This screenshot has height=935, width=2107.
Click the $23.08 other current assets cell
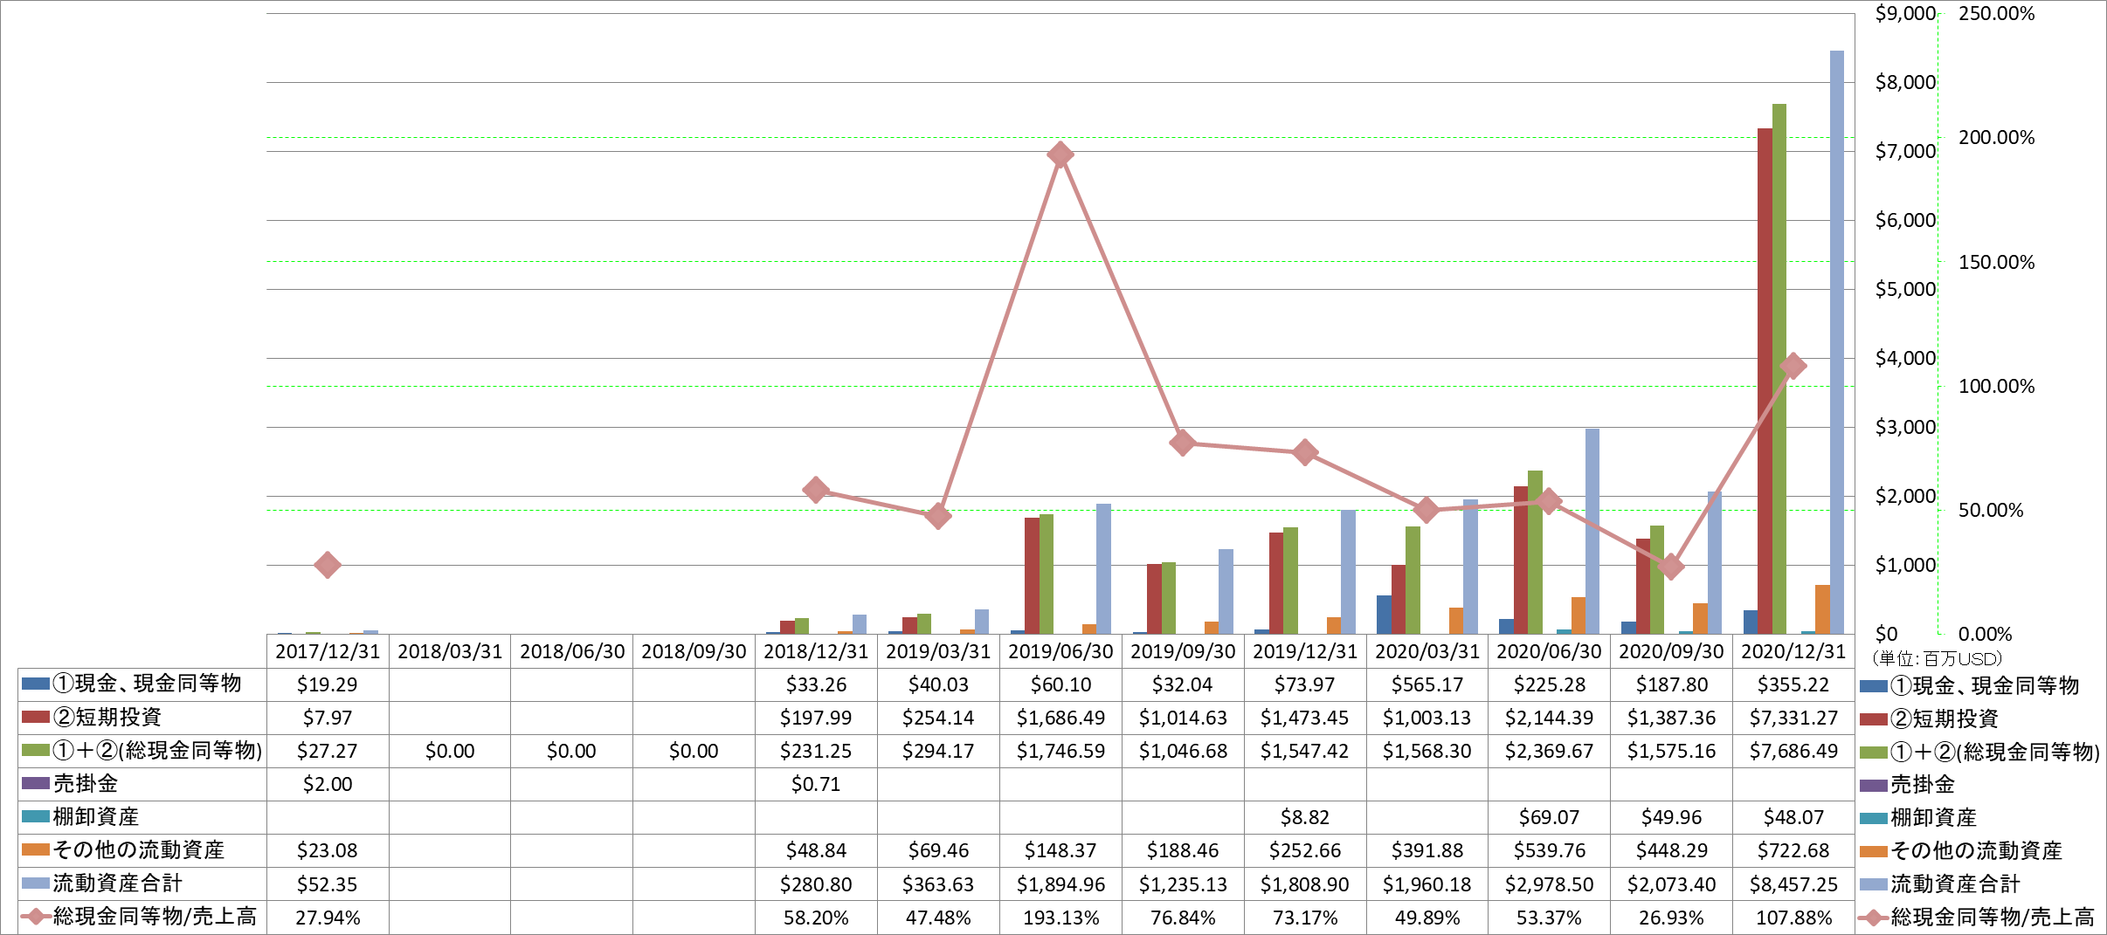pyautogui.click(x=328, y=850)
